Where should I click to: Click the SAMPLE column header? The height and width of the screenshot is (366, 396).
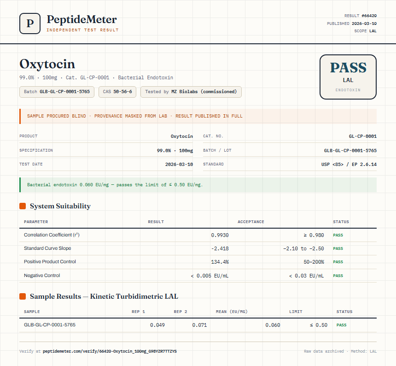pos(32,312)
